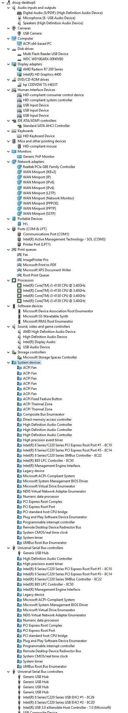128x713 pixels.
Task: Click the Microsoft Print to PDF printer icon
Action: click(x=19, y=265)
